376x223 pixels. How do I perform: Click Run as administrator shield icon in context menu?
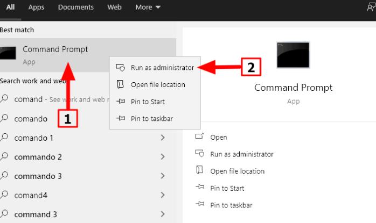pyautogui.click(x=120, y=68)
